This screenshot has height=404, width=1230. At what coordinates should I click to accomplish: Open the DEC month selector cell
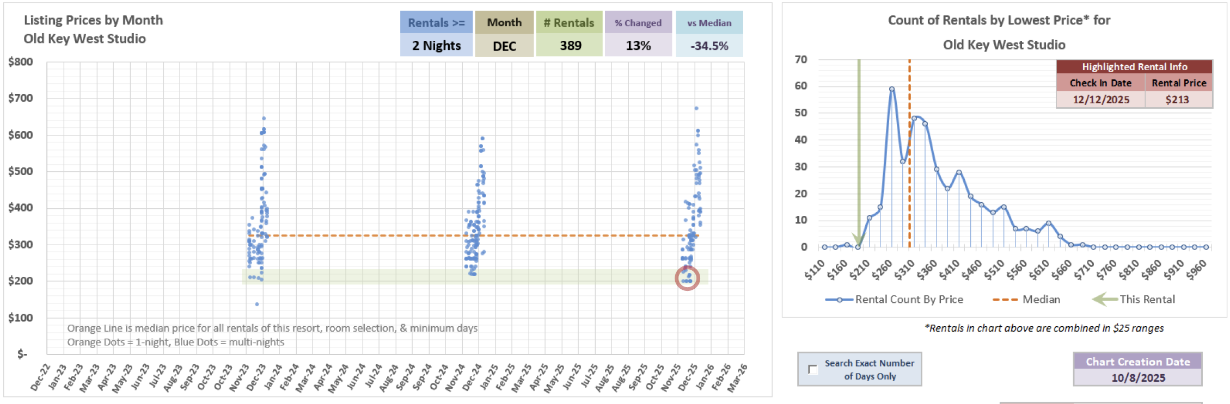tap(504, 46)
